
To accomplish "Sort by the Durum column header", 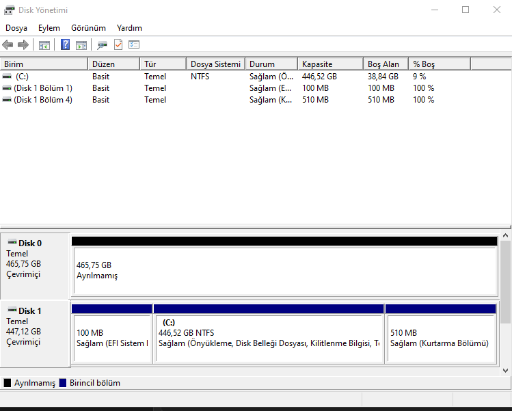I will [x=271, y=64].
